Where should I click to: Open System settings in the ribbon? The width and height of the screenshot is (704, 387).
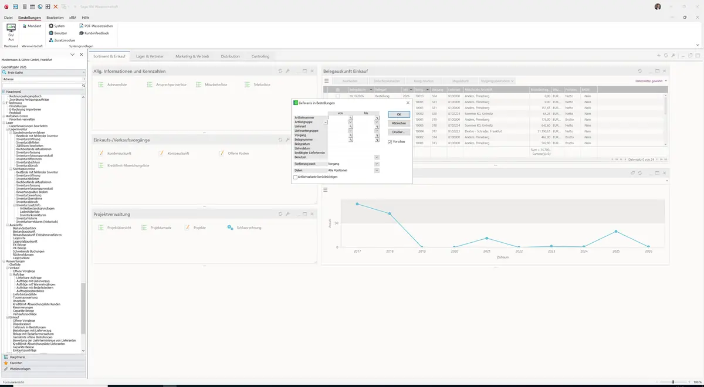coord(57,26)
